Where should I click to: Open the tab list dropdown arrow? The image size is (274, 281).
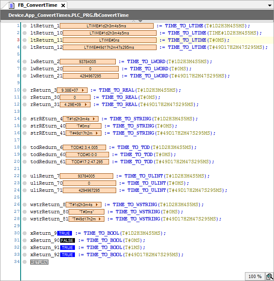tap(269, 5)
